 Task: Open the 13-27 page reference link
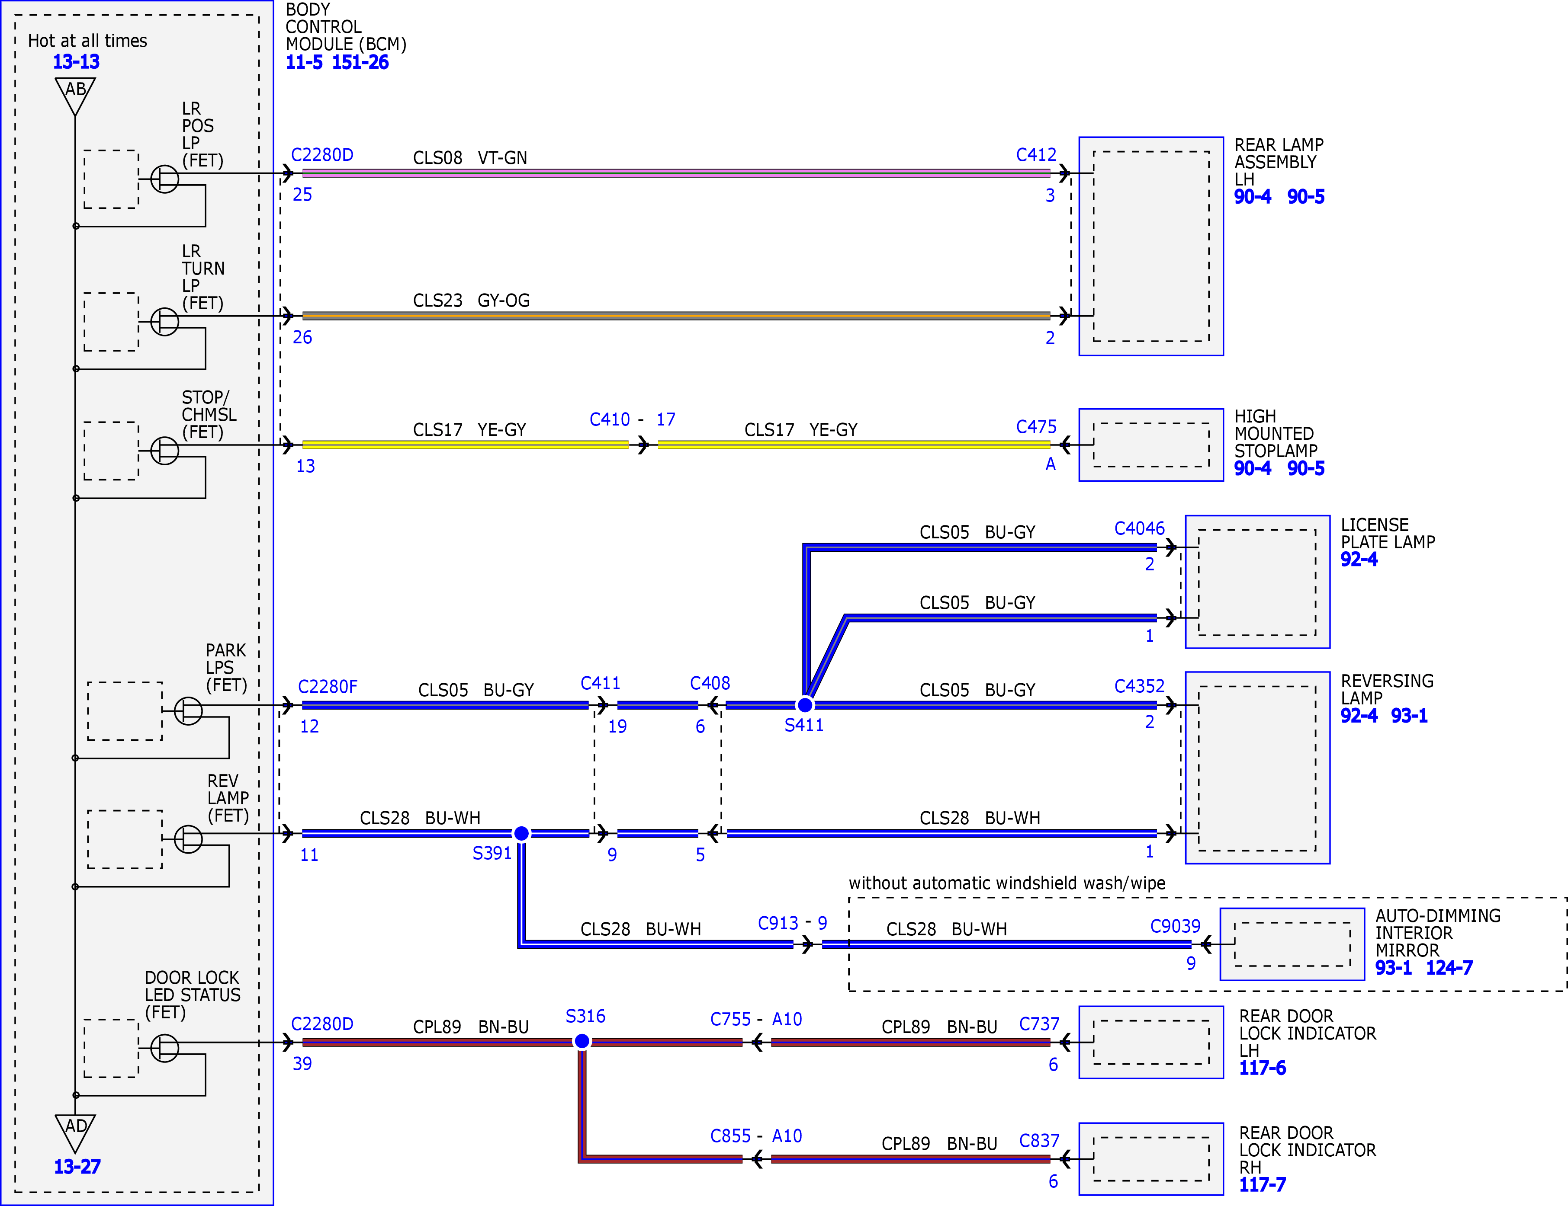click(x=77, y=1167)
